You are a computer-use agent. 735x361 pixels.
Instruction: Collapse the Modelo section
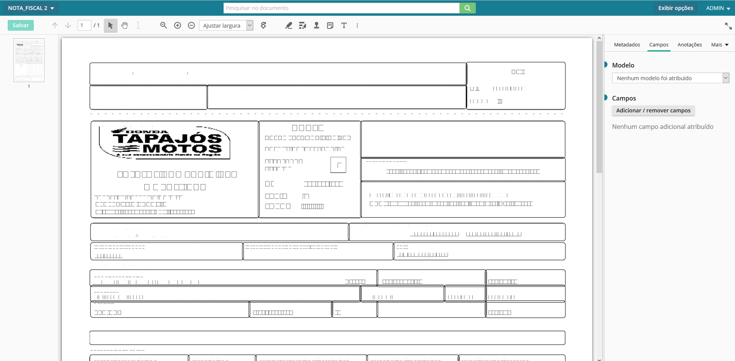pyautogui.click(x=606, y=65)
